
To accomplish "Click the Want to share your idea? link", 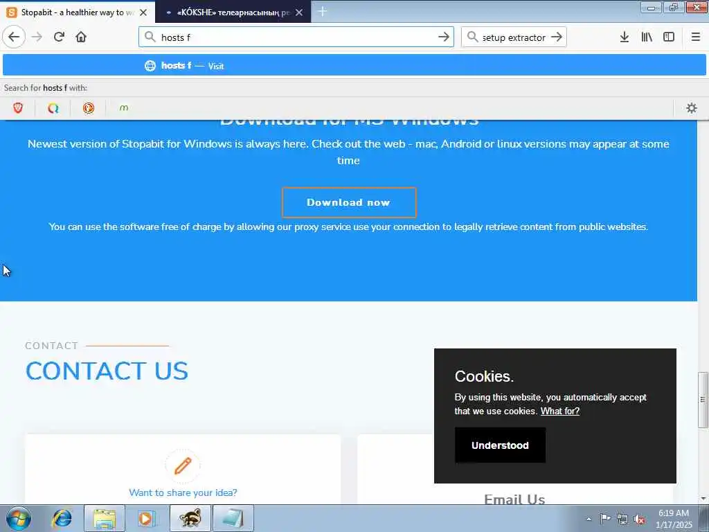I will pyautogui.click(x=183, y=493).
